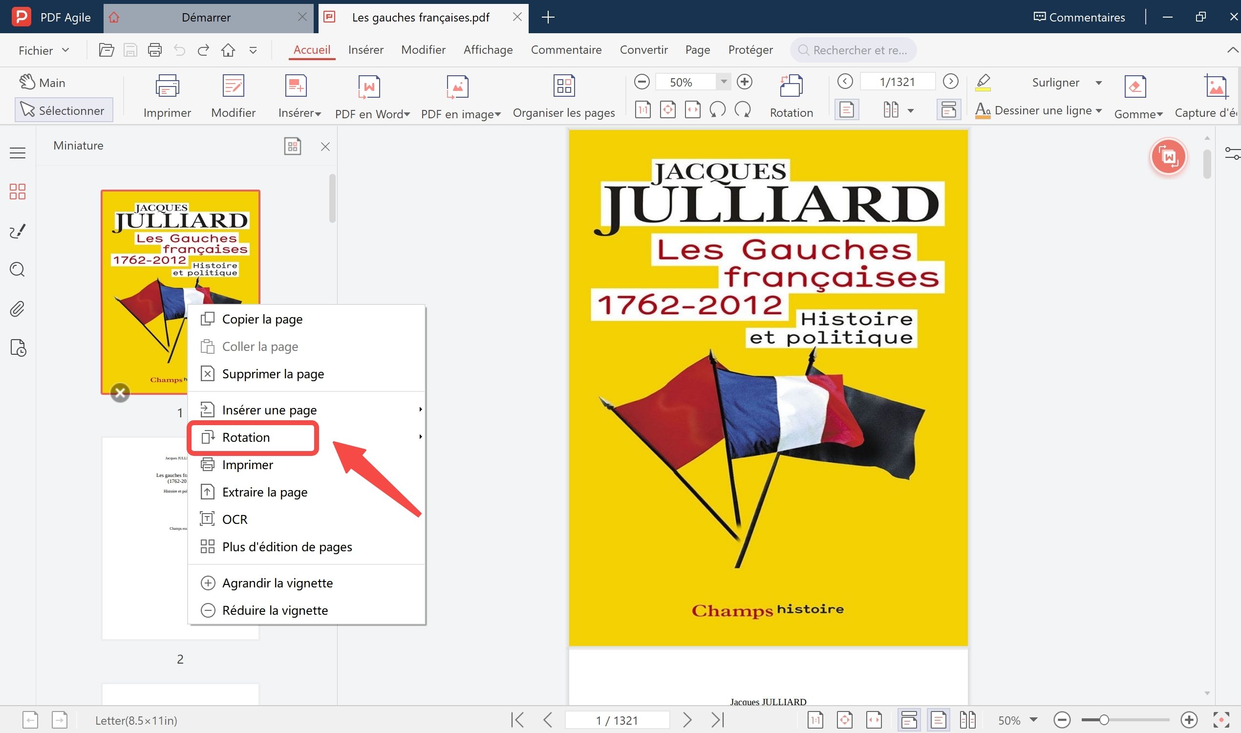Jump to the last page in status bar
The image size is (1241, 733).
pyautogui.click(x=718, y=720)
